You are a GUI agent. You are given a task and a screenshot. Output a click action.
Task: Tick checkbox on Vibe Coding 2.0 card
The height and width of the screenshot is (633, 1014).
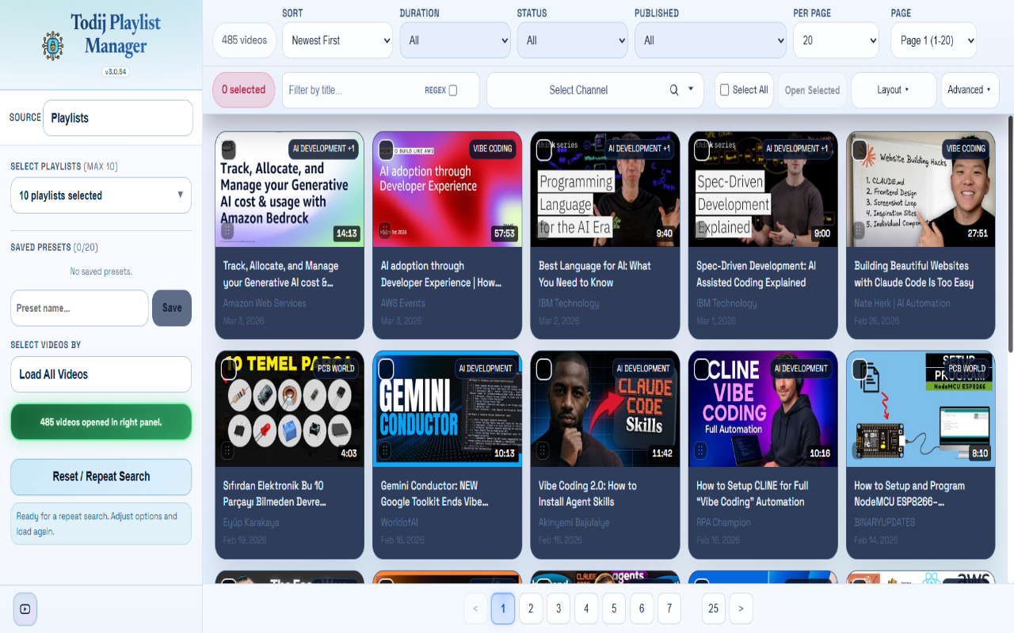[x=544, y=370]
